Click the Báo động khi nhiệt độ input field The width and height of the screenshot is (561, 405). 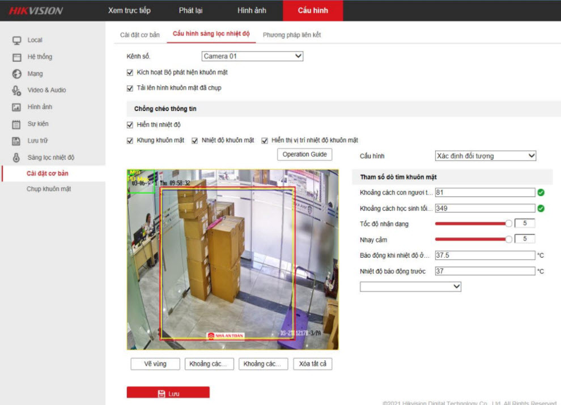[x=484, y=255]
